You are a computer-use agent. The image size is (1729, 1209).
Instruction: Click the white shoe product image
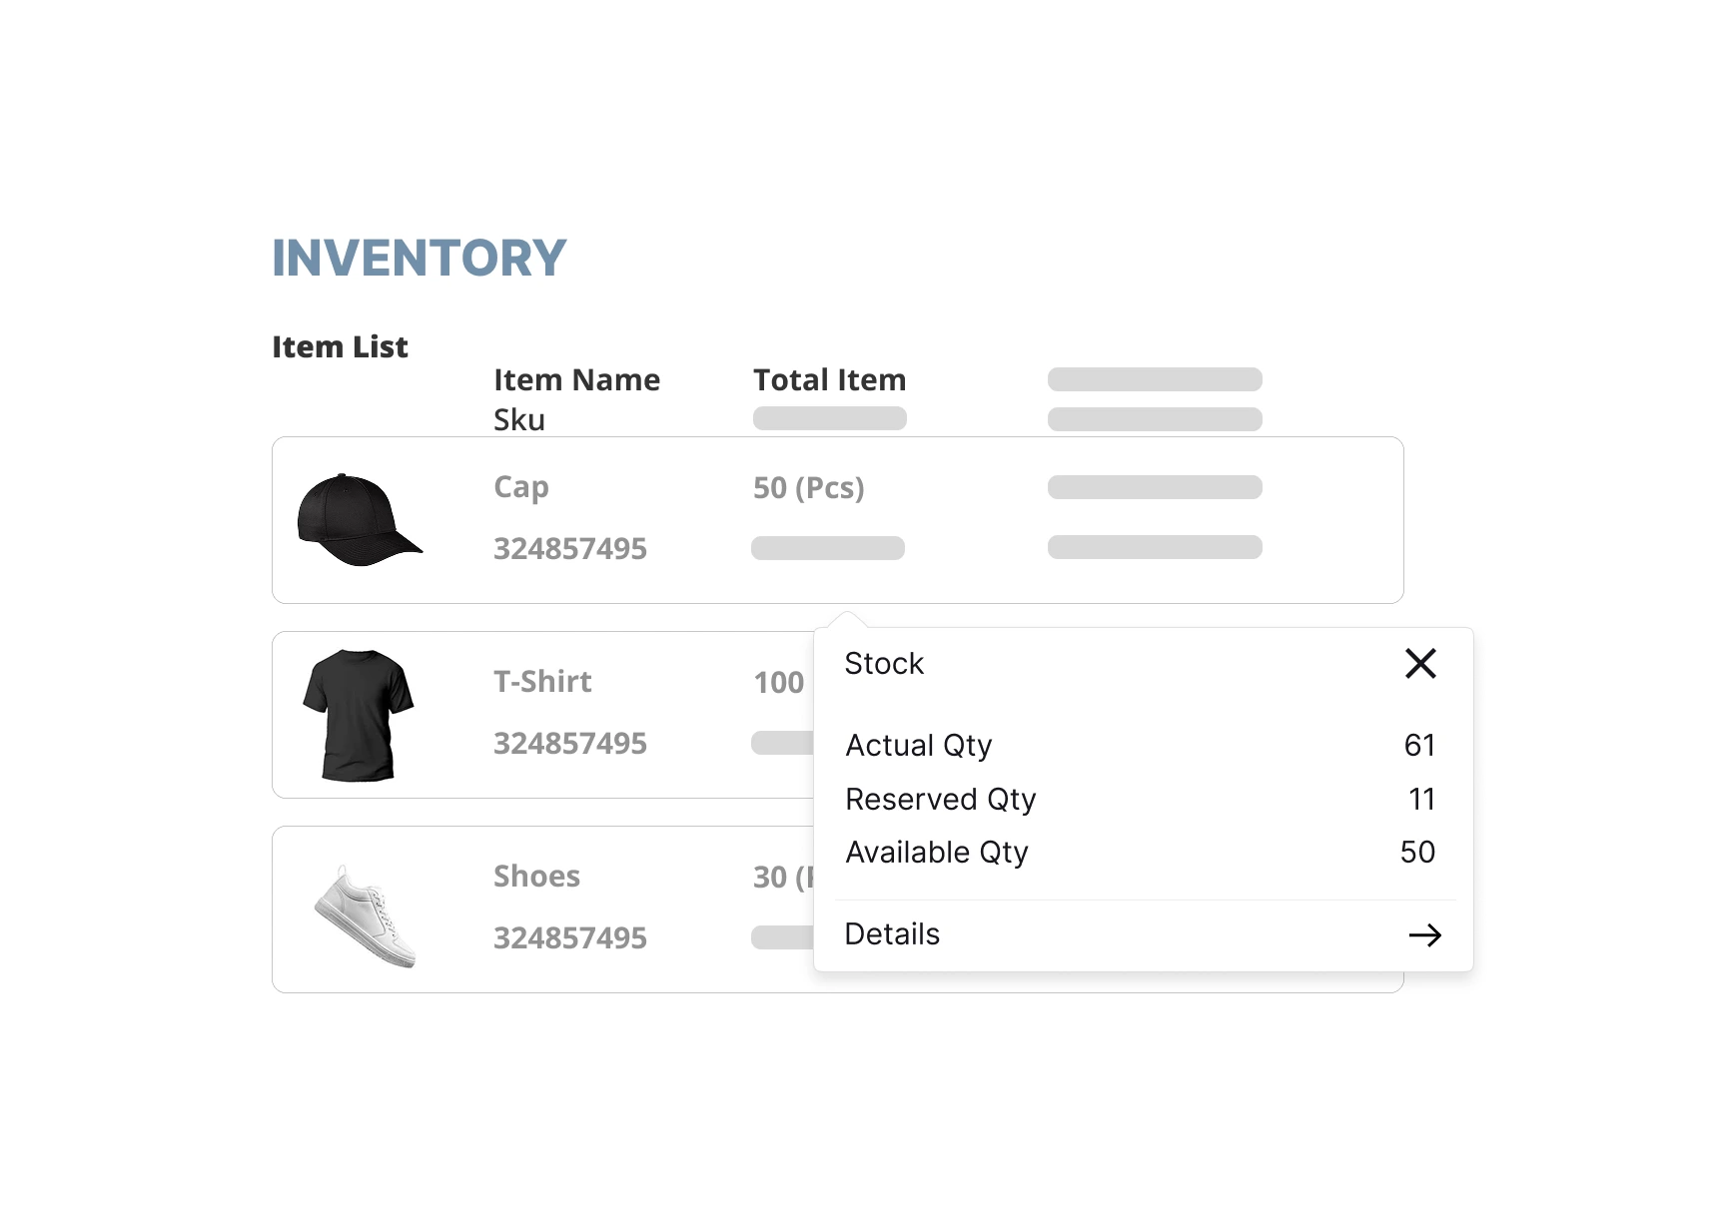(365, 914)
